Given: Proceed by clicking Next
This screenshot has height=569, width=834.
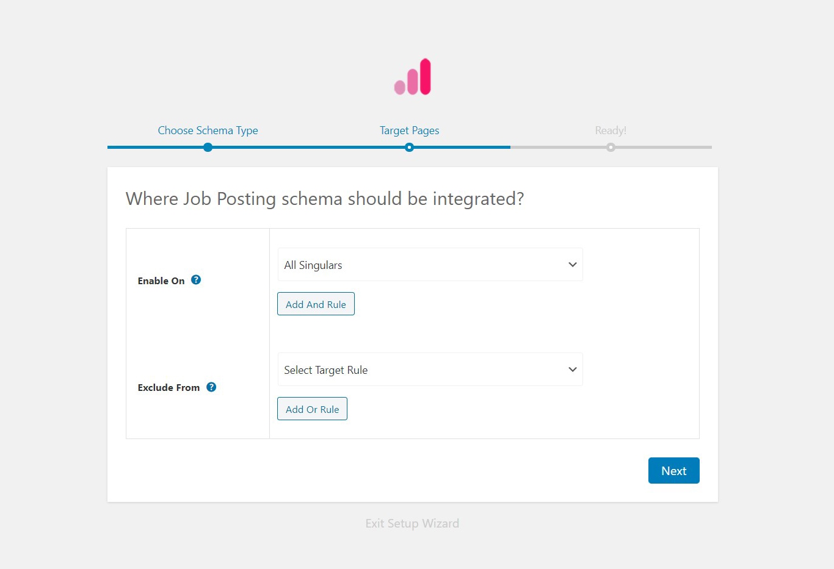Looking at the screenshot, I should tap(673, 470).
